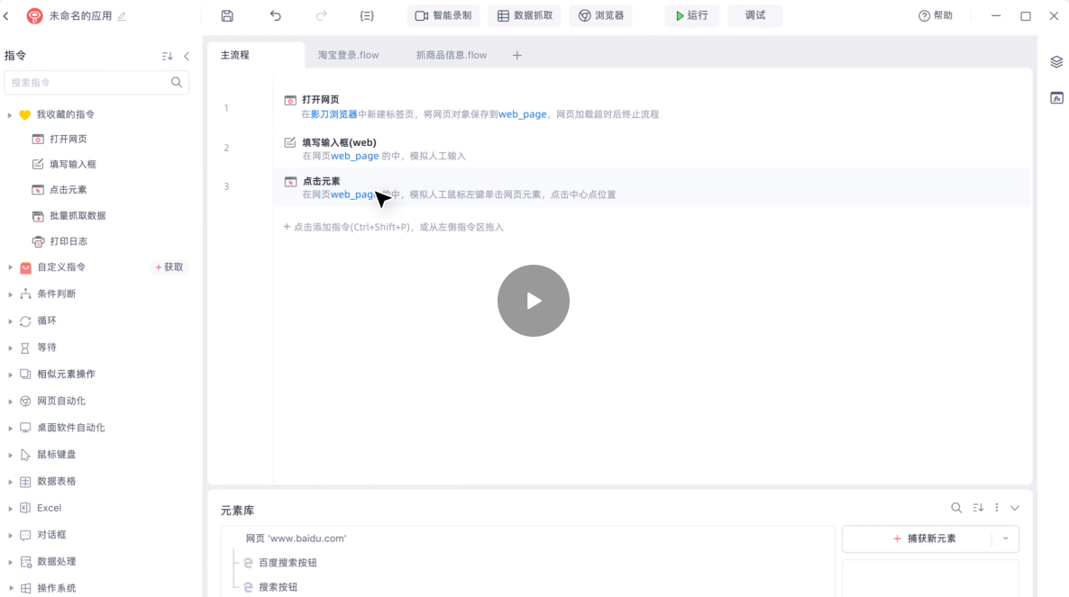Image resolution: width=1069 pixels, height=597 pixels.
Task: Switch to 抓商品信息.flow tab
Action: [x=451, y=55]
